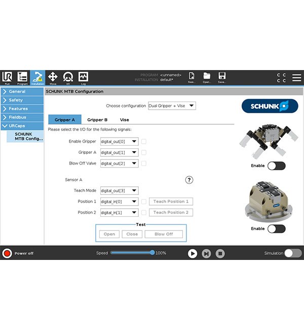Image resolution: width=304 pixels, height=330 pixels.
Task: Open the Log tab icon
Action: [x=83, y=78]
